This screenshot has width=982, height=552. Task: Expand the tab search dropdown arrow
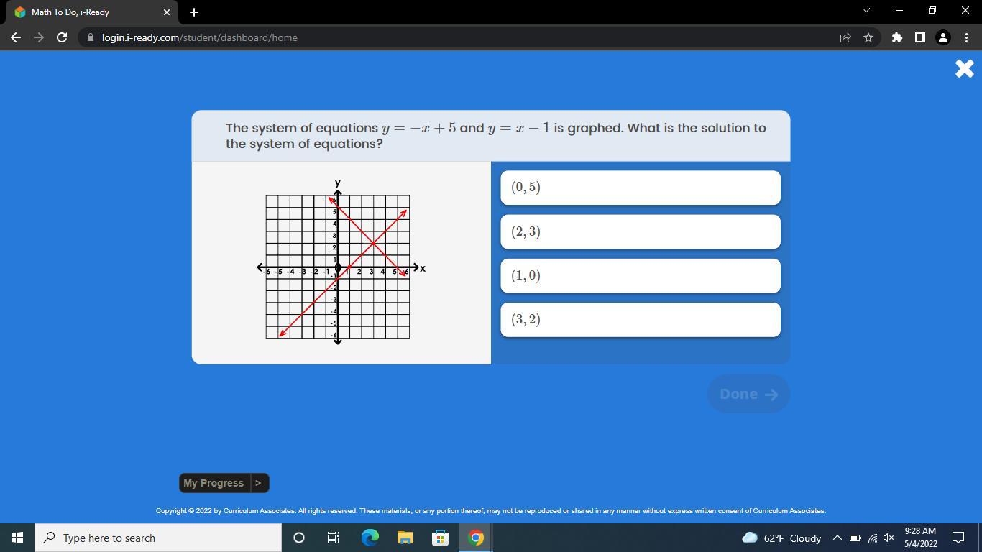[866, 11]
